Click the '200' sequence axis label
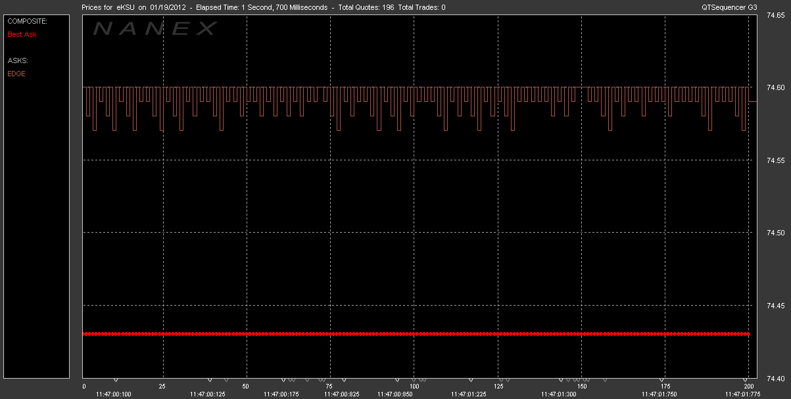Viewport: 791px width, 399px height. (x=748, y=387)
